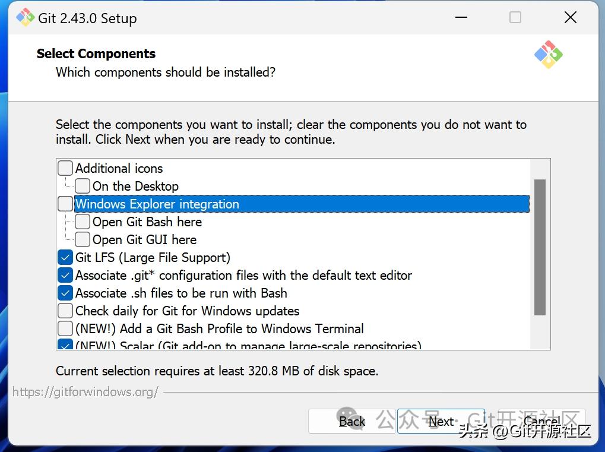The width and height of the screenshot is (605, 452).
Task: Select the Windows Explorer integration row
Action: click(297, 204)
